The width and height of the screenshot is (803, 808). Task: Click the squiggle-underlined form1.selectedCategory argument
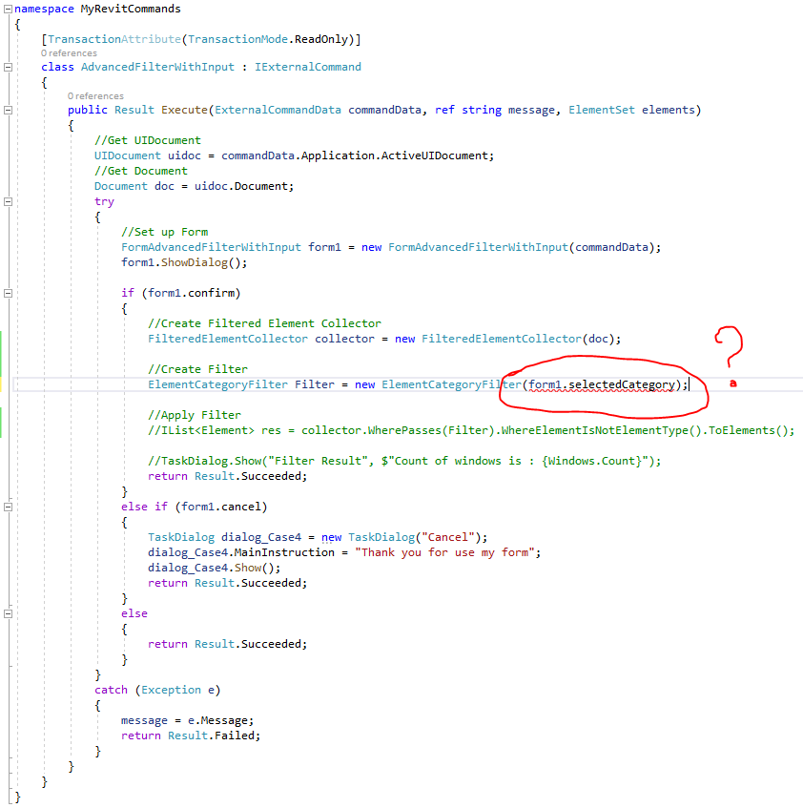click(601, 385)
